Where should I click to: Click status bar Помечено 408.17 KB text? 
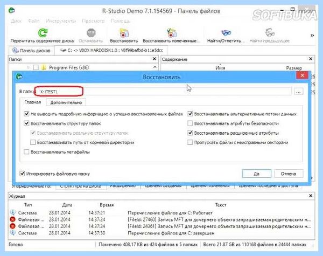point(148,245)
